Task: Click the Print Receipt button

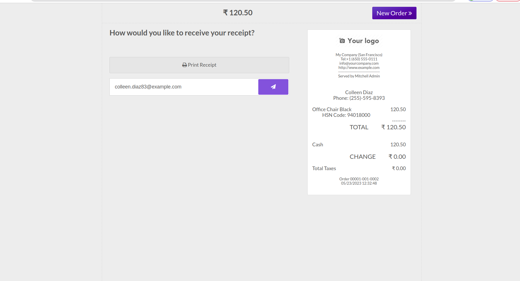Action: tap(199, 65)
